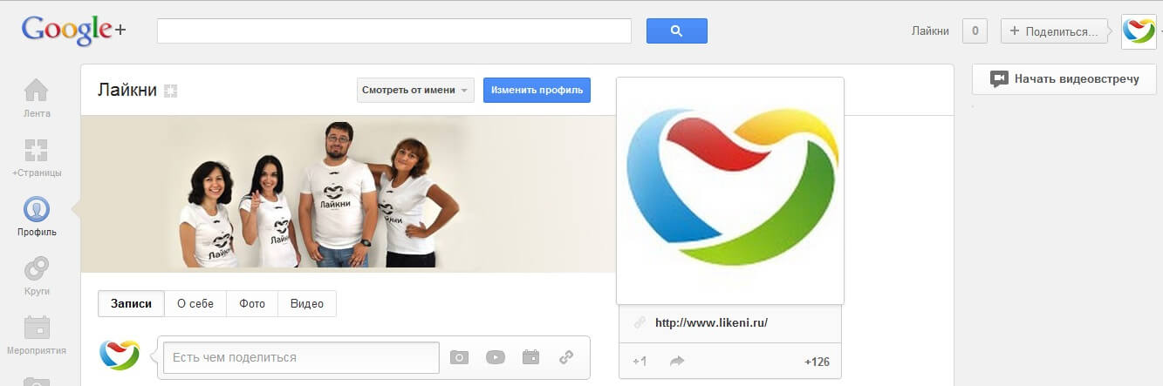Image resolution: width=1163 pixels, height=386 pixels.
Task: Switch to the О себе tab
Action: 195,304
